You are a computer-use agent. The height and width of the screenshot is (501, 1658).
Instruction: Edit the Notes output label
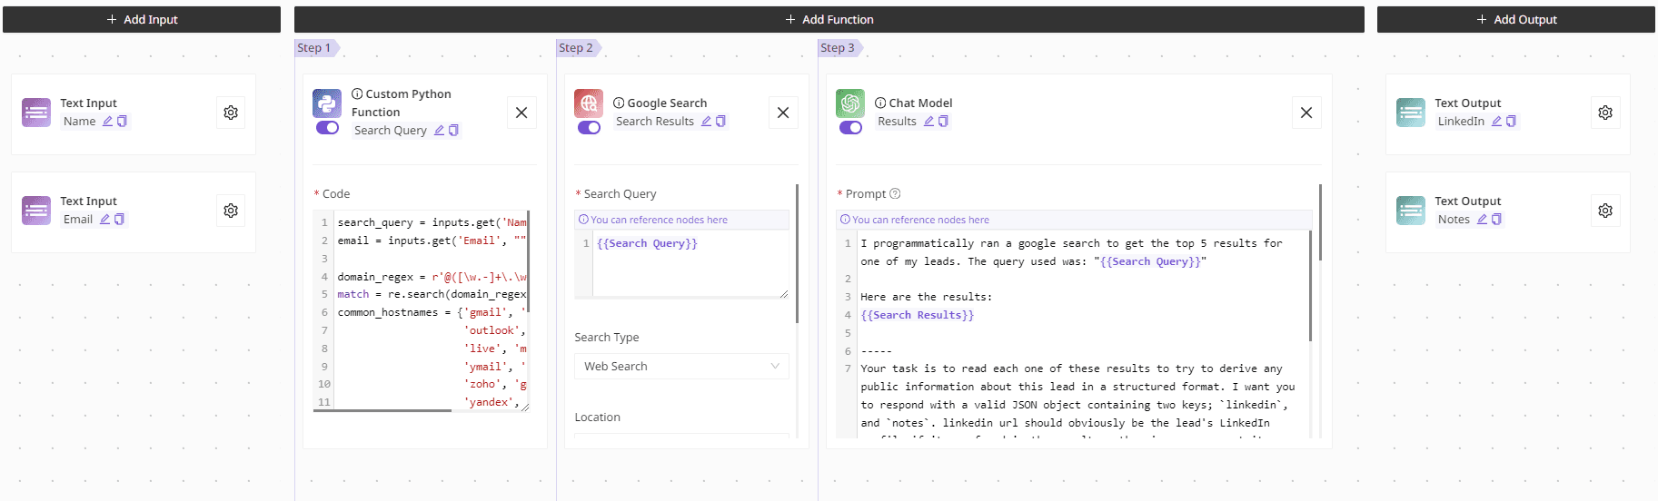1482,219
